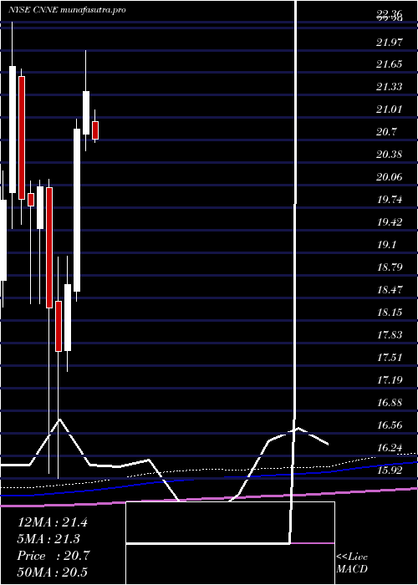Select the 20.38 price axis label
This screenshot has width=418, height=585.
coord(390,154)
